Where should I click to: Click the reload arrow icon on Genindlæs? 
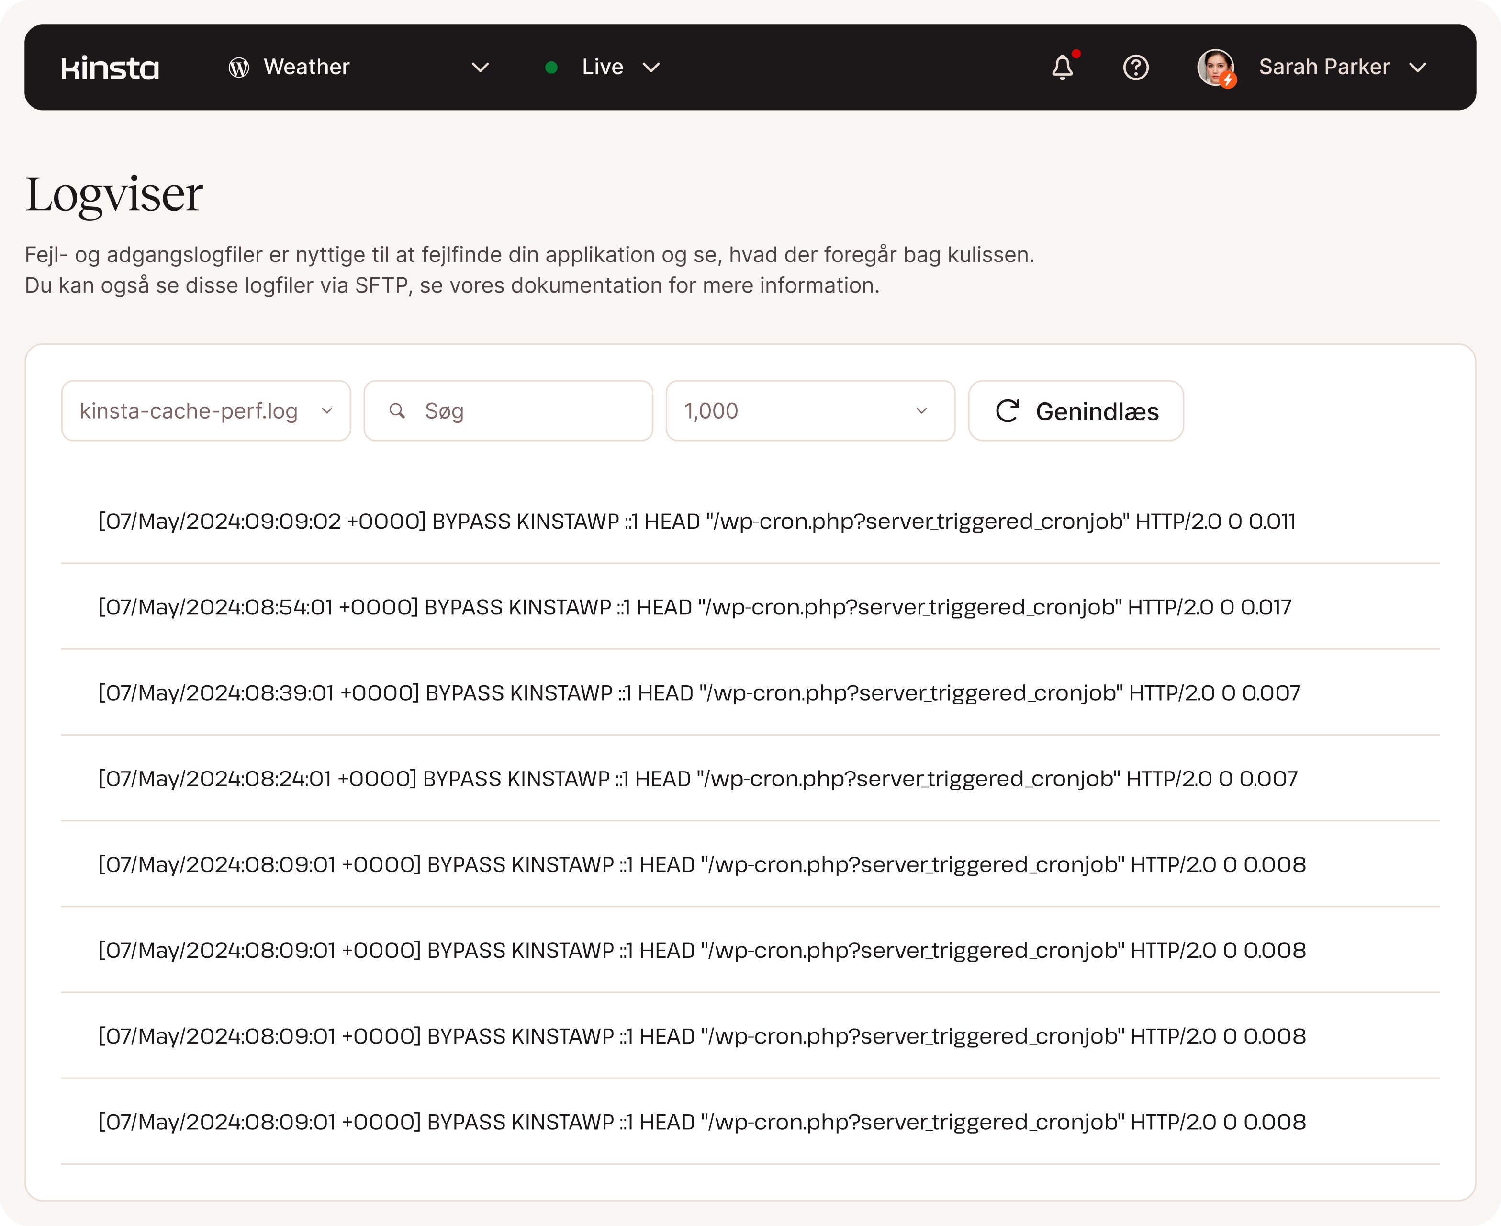1007,411
